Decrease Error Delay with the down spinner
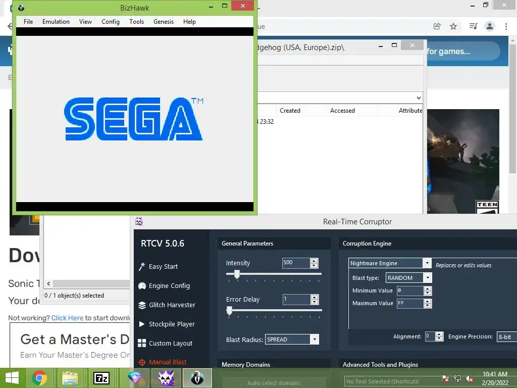This screenshot has height=388, width=517. coord(314,302)
